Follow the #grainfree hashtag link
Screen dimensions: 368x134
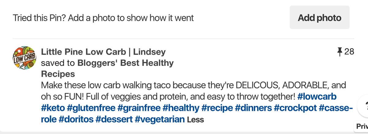139,108
